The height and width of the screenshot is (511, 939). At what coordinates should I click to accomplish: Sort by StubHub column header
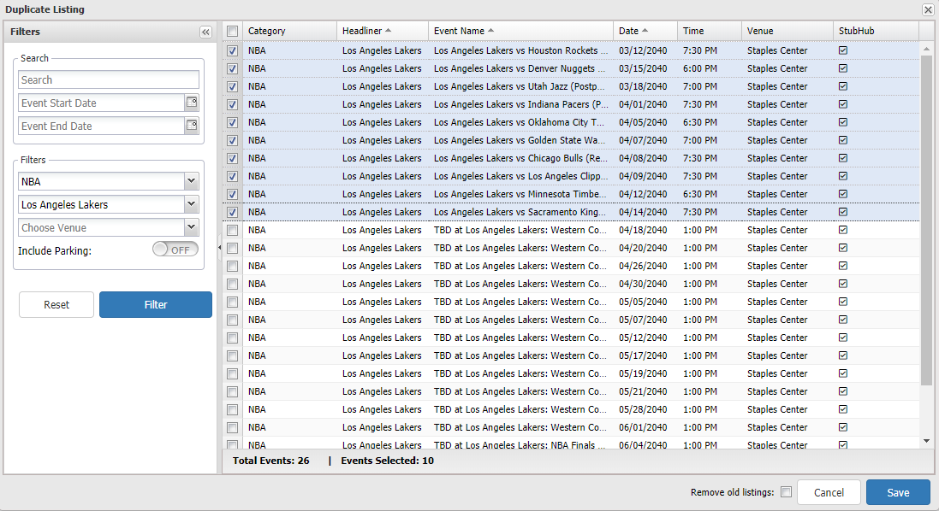876,31
